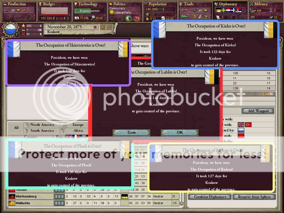Pause the game via date bar icon

[x=95, y=27]
